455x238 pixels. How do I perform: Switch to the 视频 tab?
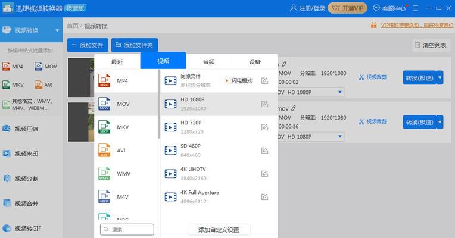pyautogui.click(x=163, y=61)
